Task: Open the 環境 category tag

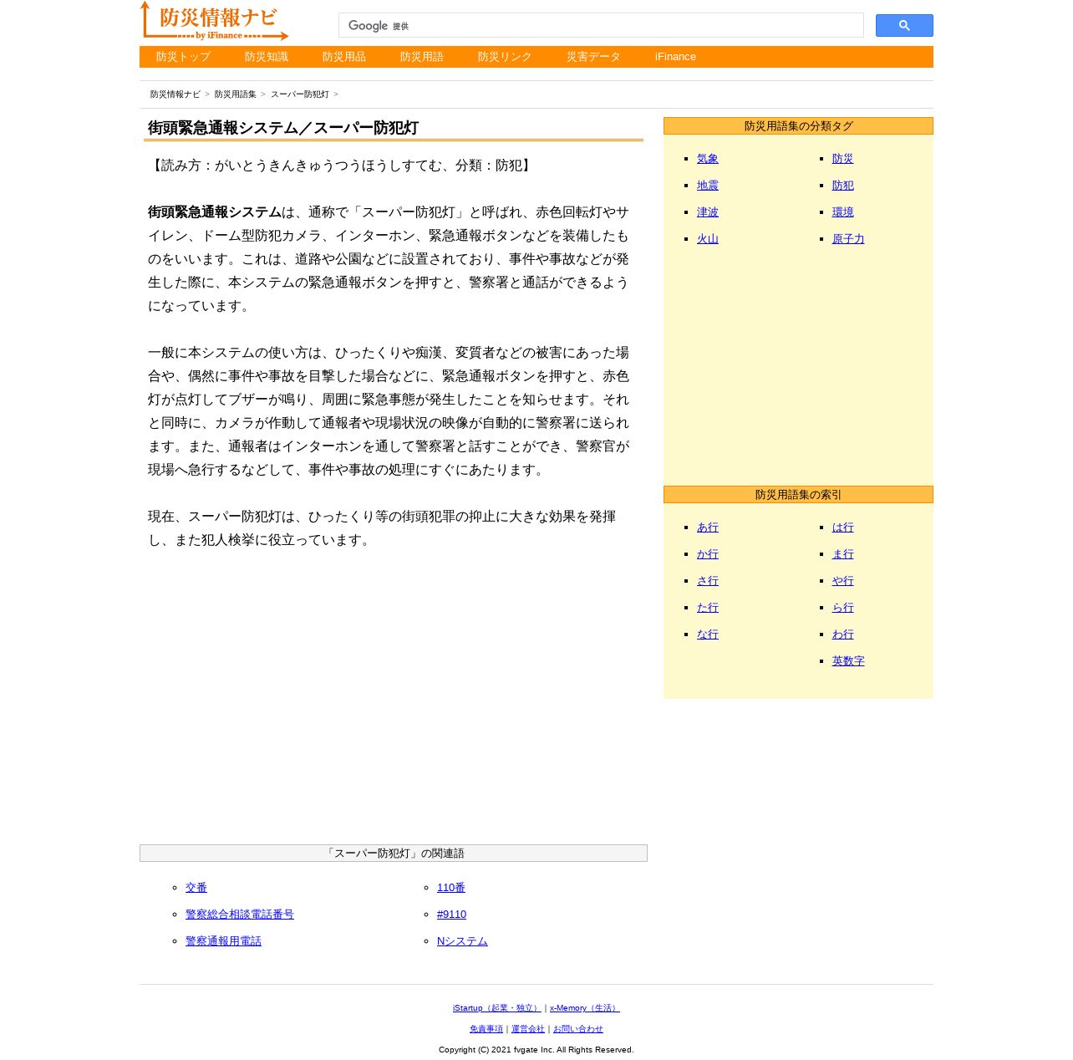Action: point(843,212)
